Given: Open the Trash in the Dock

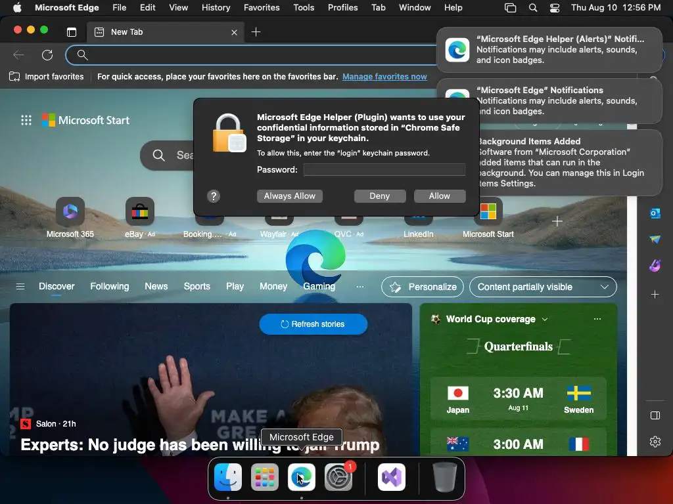Looking at the screenshot, I should 445,477.
